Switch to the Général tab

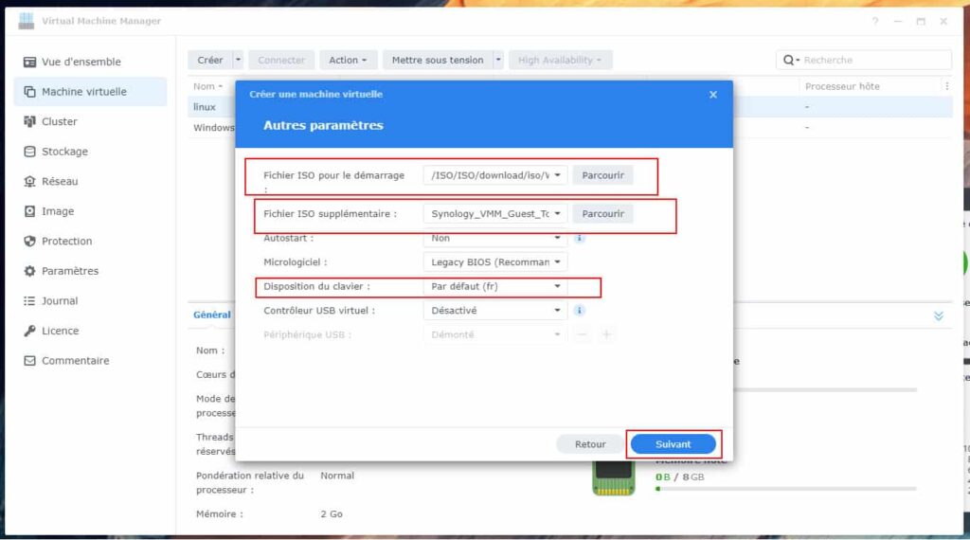(x=212, y=315)
